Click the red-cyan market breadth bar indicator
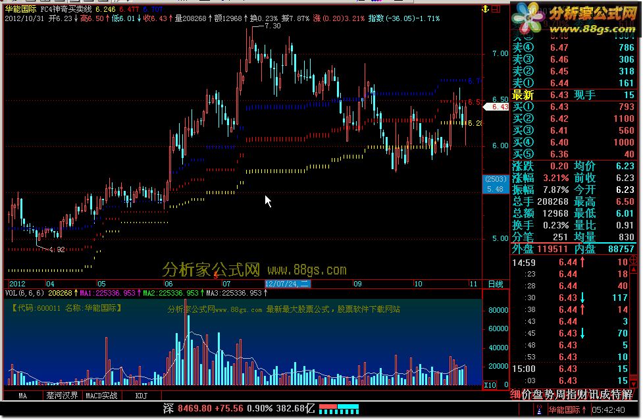Viewport: 643px width, 420px height. (339, 409)
